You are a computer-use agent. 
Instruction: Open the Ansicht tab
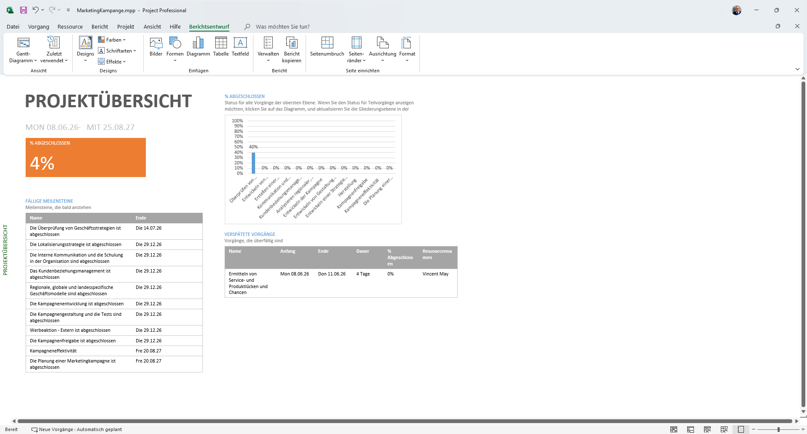pyautogui.click(x=152, y=26)
